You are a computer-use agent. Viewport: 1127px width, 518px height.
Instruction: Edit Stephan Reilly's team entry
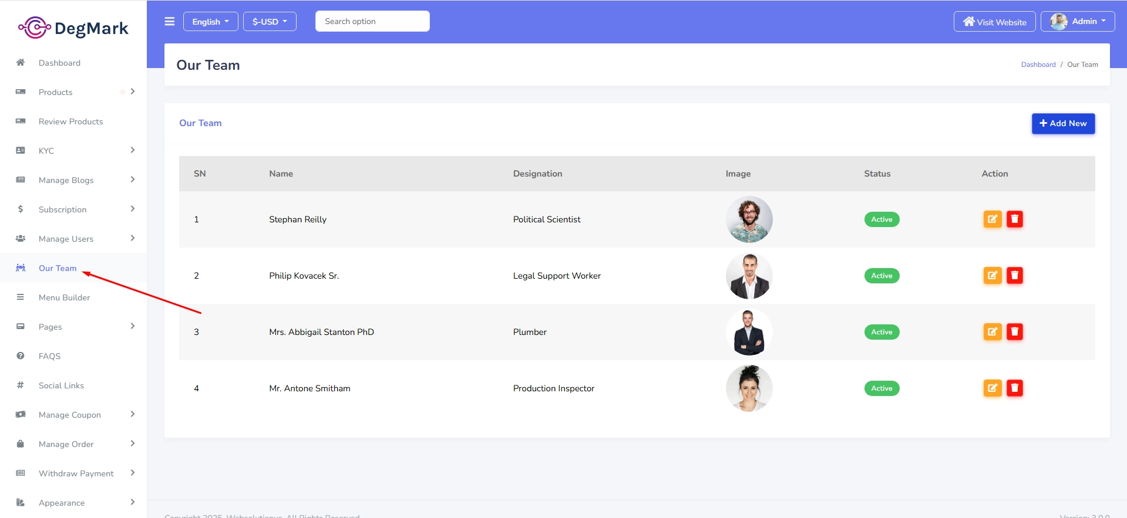tap(993, 219)
